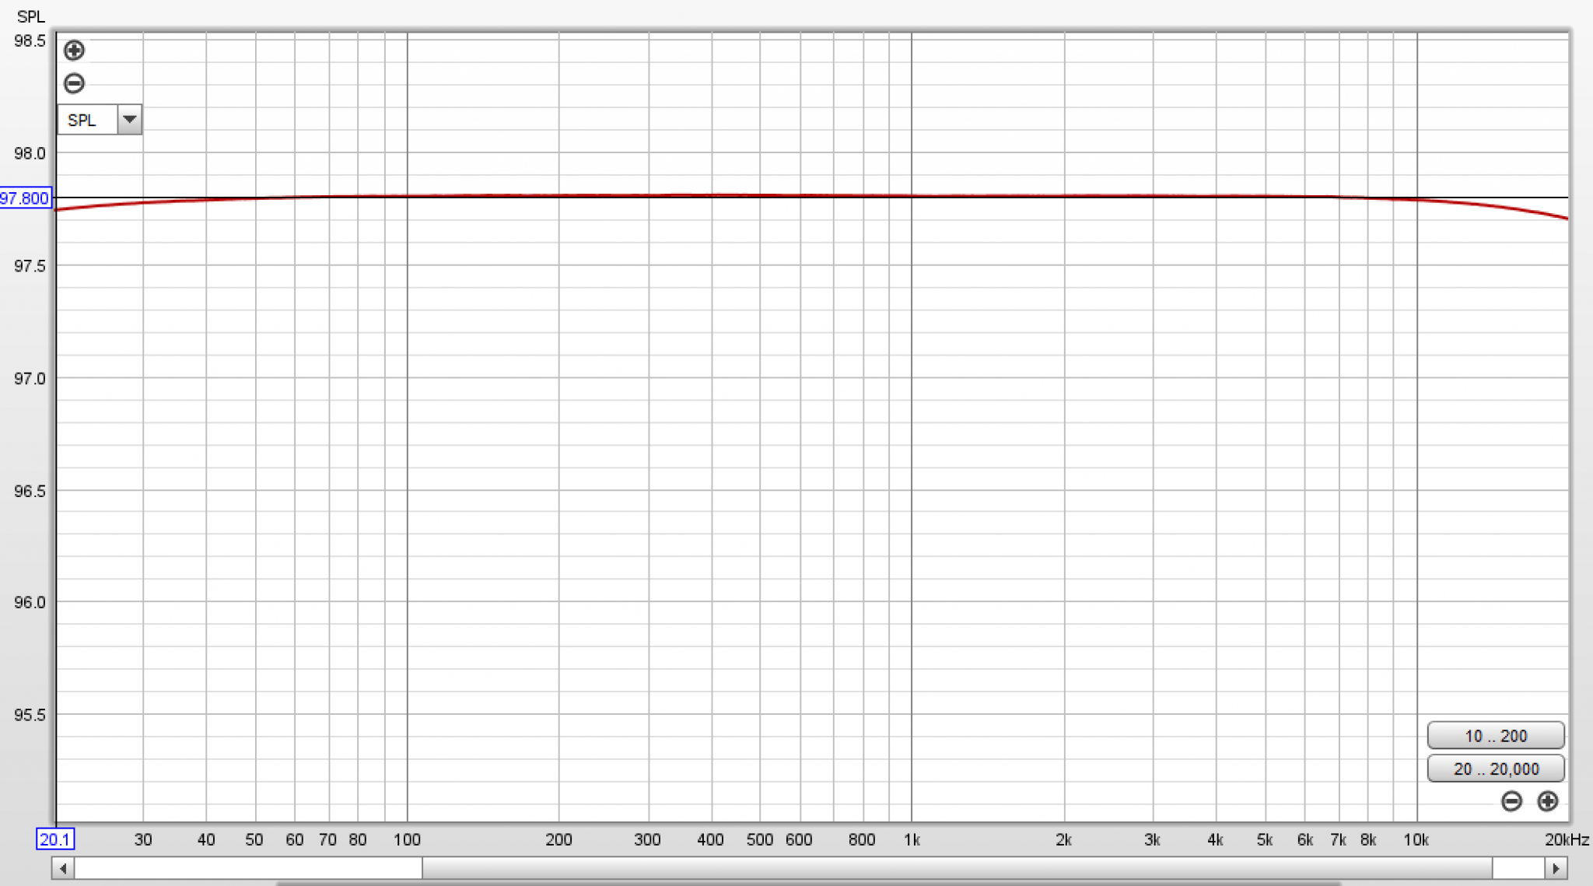The width and height of the screenshot is (1593, 886).
Task: Set frequency range to 10 .. 200
Action: click(x=1496, y=736)
